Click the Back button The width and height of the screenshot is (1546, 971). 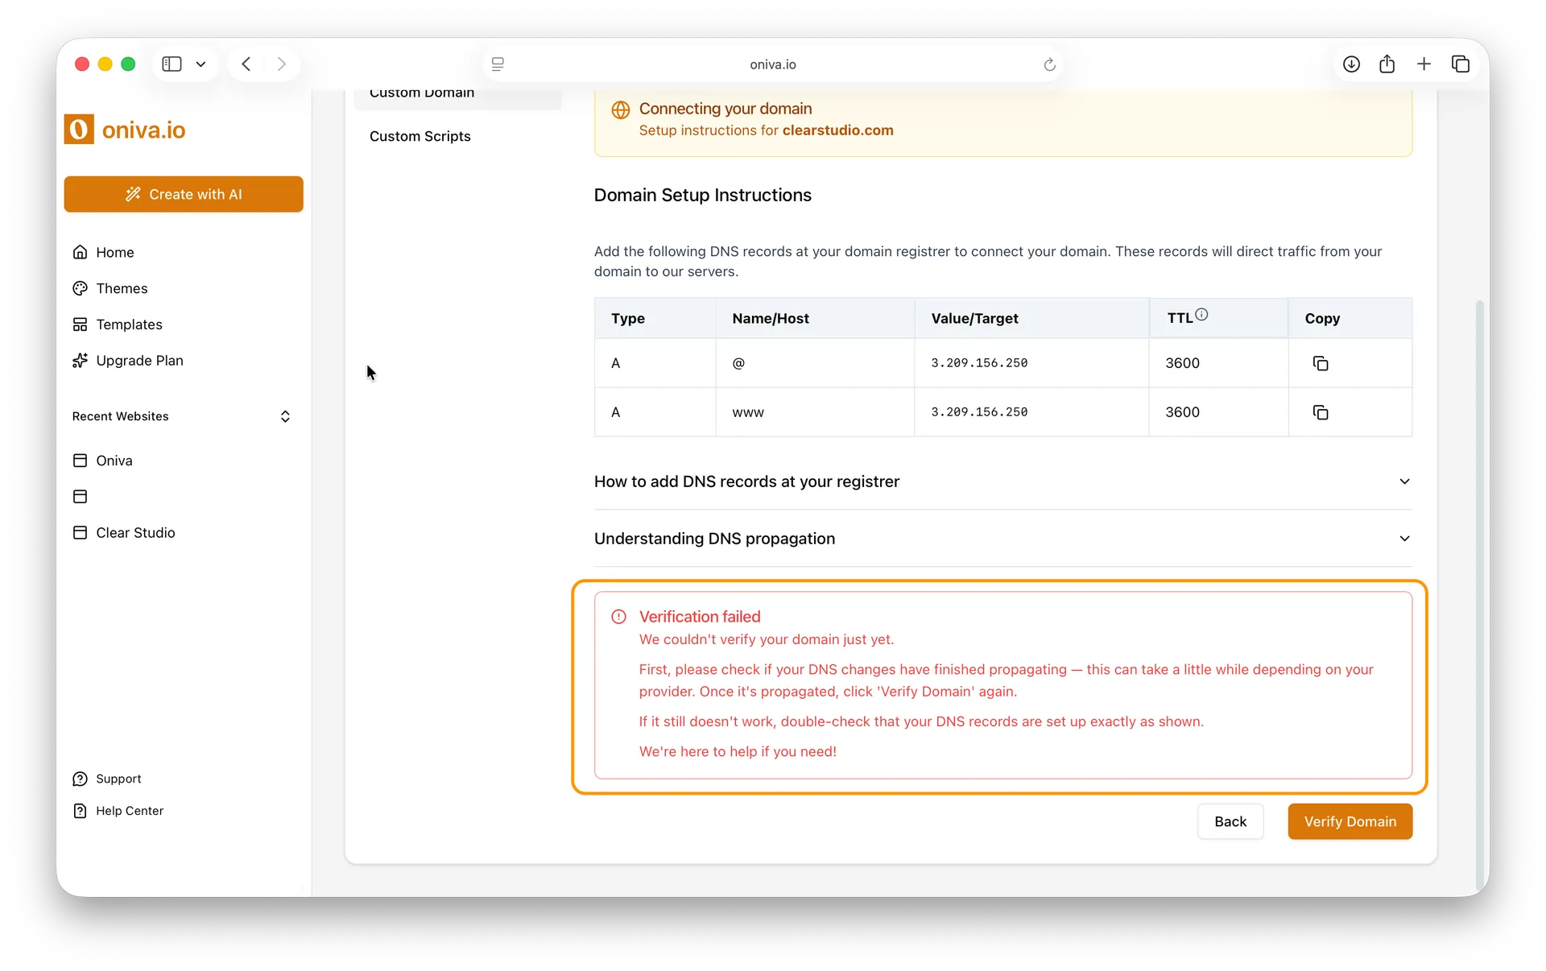click(1230, 821)
